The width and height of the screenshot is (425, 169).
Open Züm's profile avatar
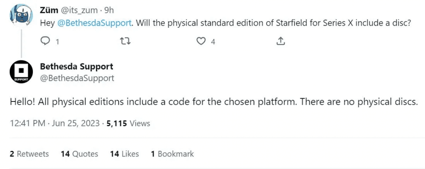pos(19,14)
